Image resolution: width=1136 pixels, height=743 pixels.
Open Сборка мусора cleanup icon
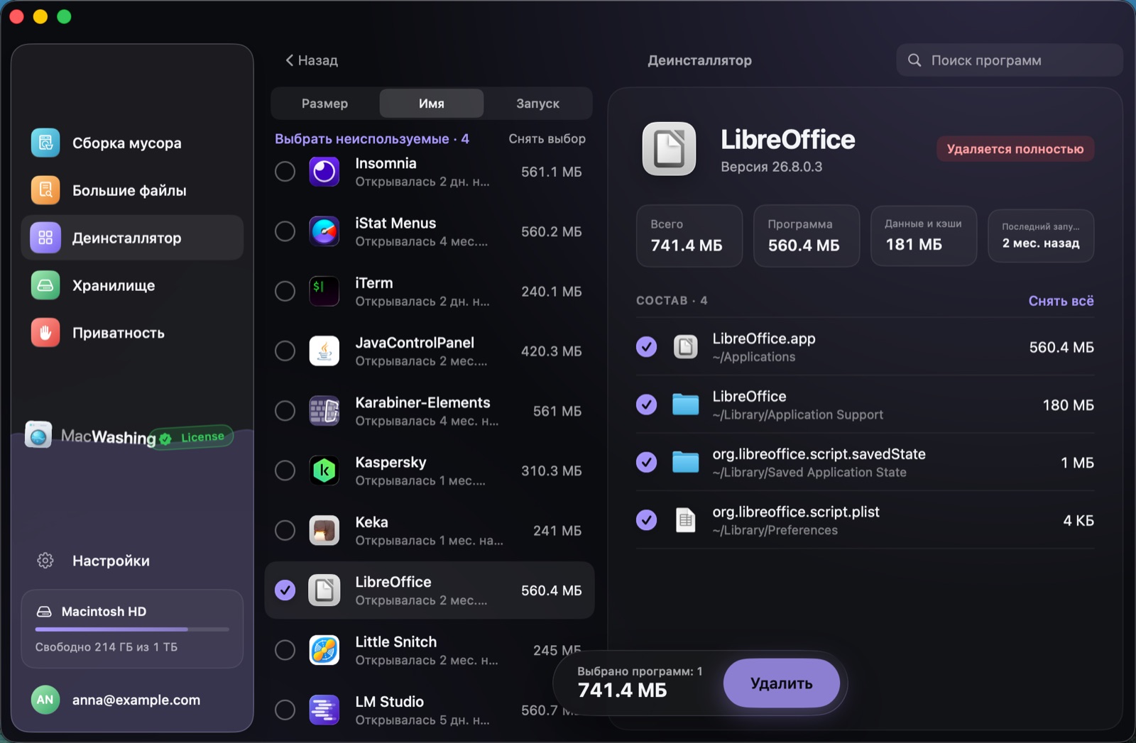[x=45, y=143]
